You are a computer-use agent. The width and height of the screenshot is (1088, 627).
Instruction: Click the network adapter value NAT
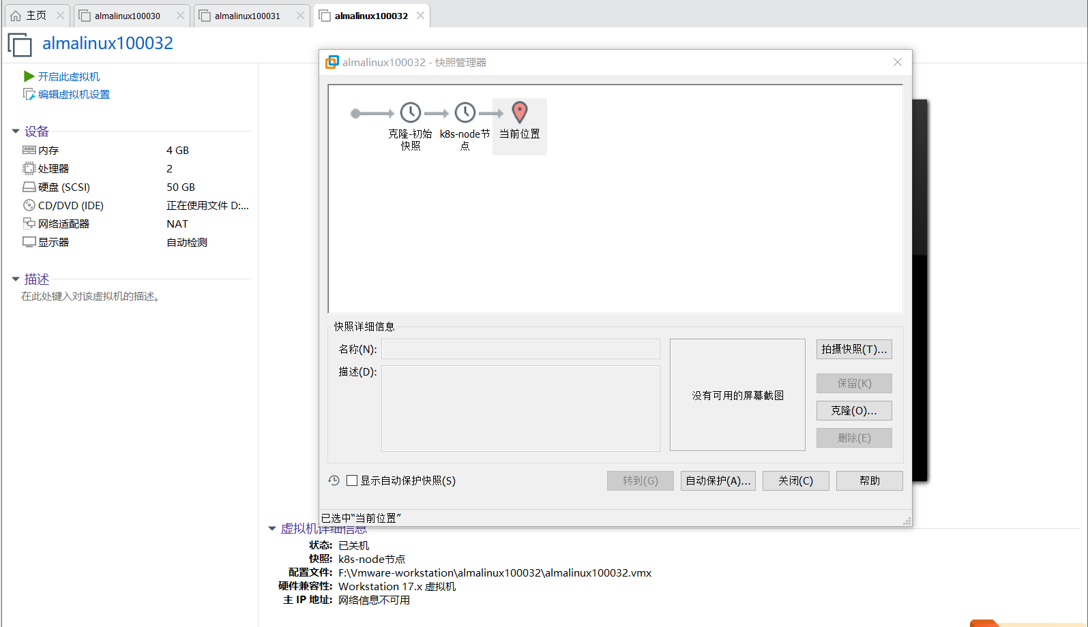tap(177, 224)
